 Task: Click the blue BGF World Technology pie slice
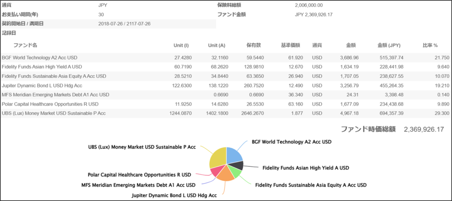point(234,156)
